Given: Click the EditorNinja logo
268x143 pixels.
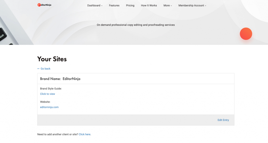Looking at the screenshot, I should coord(44,5).
